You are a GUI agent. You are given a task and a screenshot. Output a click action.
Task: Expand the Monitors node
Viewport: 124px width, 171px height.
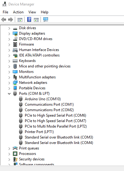[x=9, y=72]
